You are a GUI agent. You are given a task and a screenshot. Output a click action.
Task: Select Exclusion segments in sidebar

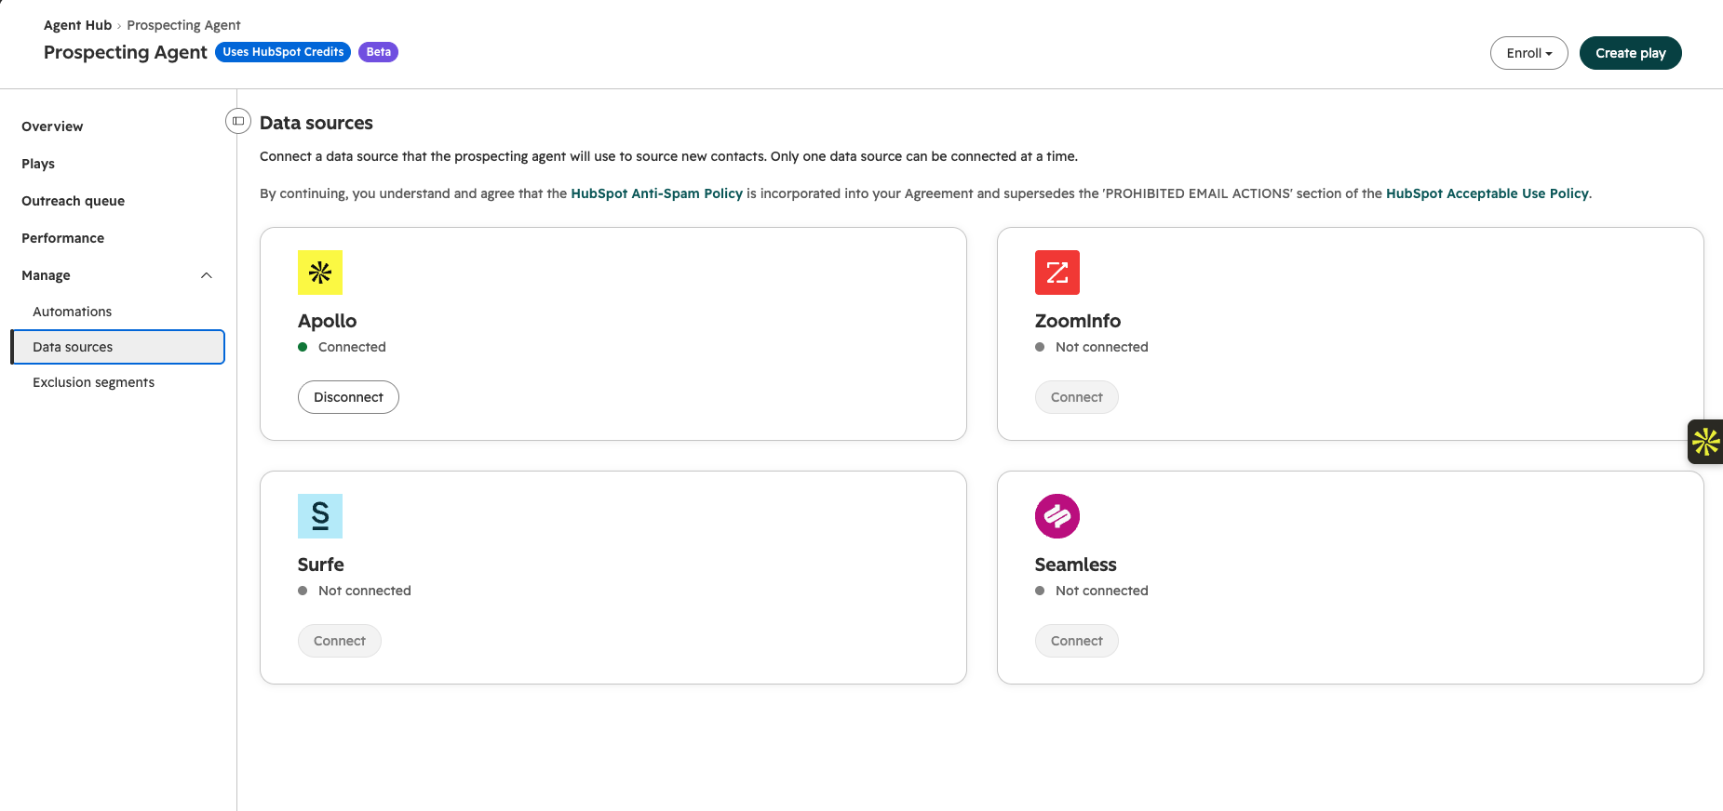(93, 382)
